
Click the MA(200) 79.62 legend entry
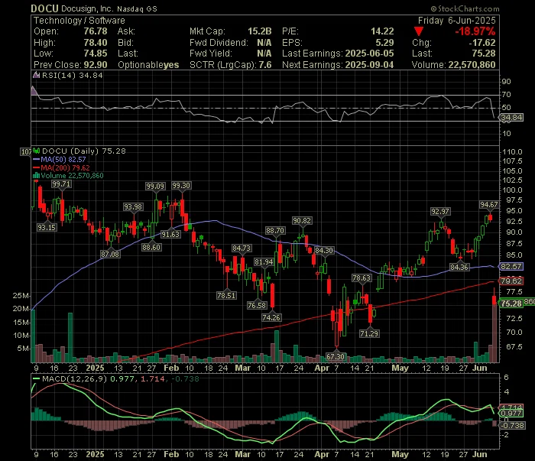coord(65,167)
